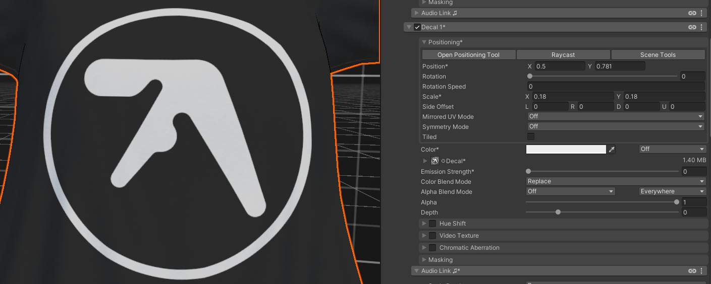Image resolution: width=711 pixels, height=284 pixels.
Task: Click the link icon on top Audio Link header
Action: 692,13
